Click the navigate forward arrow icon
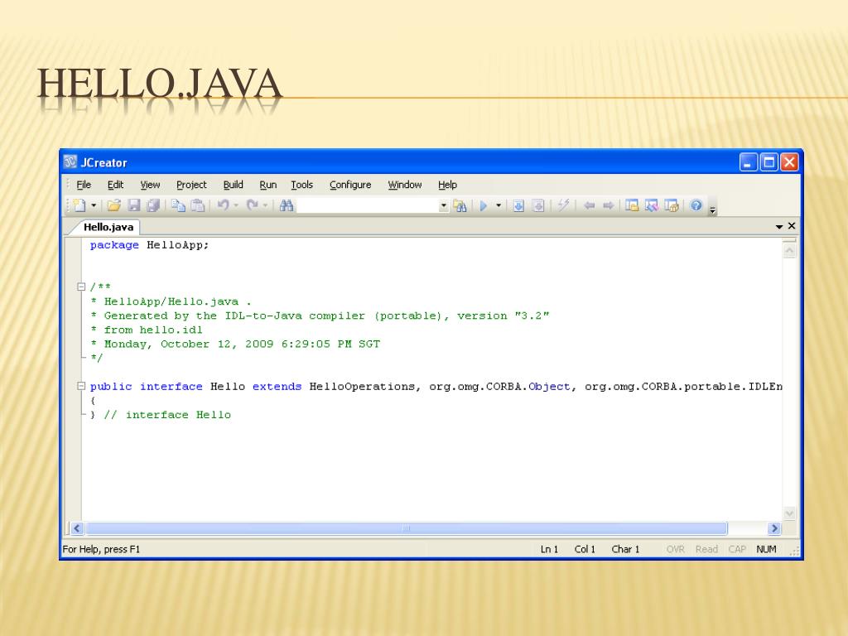 609,205
